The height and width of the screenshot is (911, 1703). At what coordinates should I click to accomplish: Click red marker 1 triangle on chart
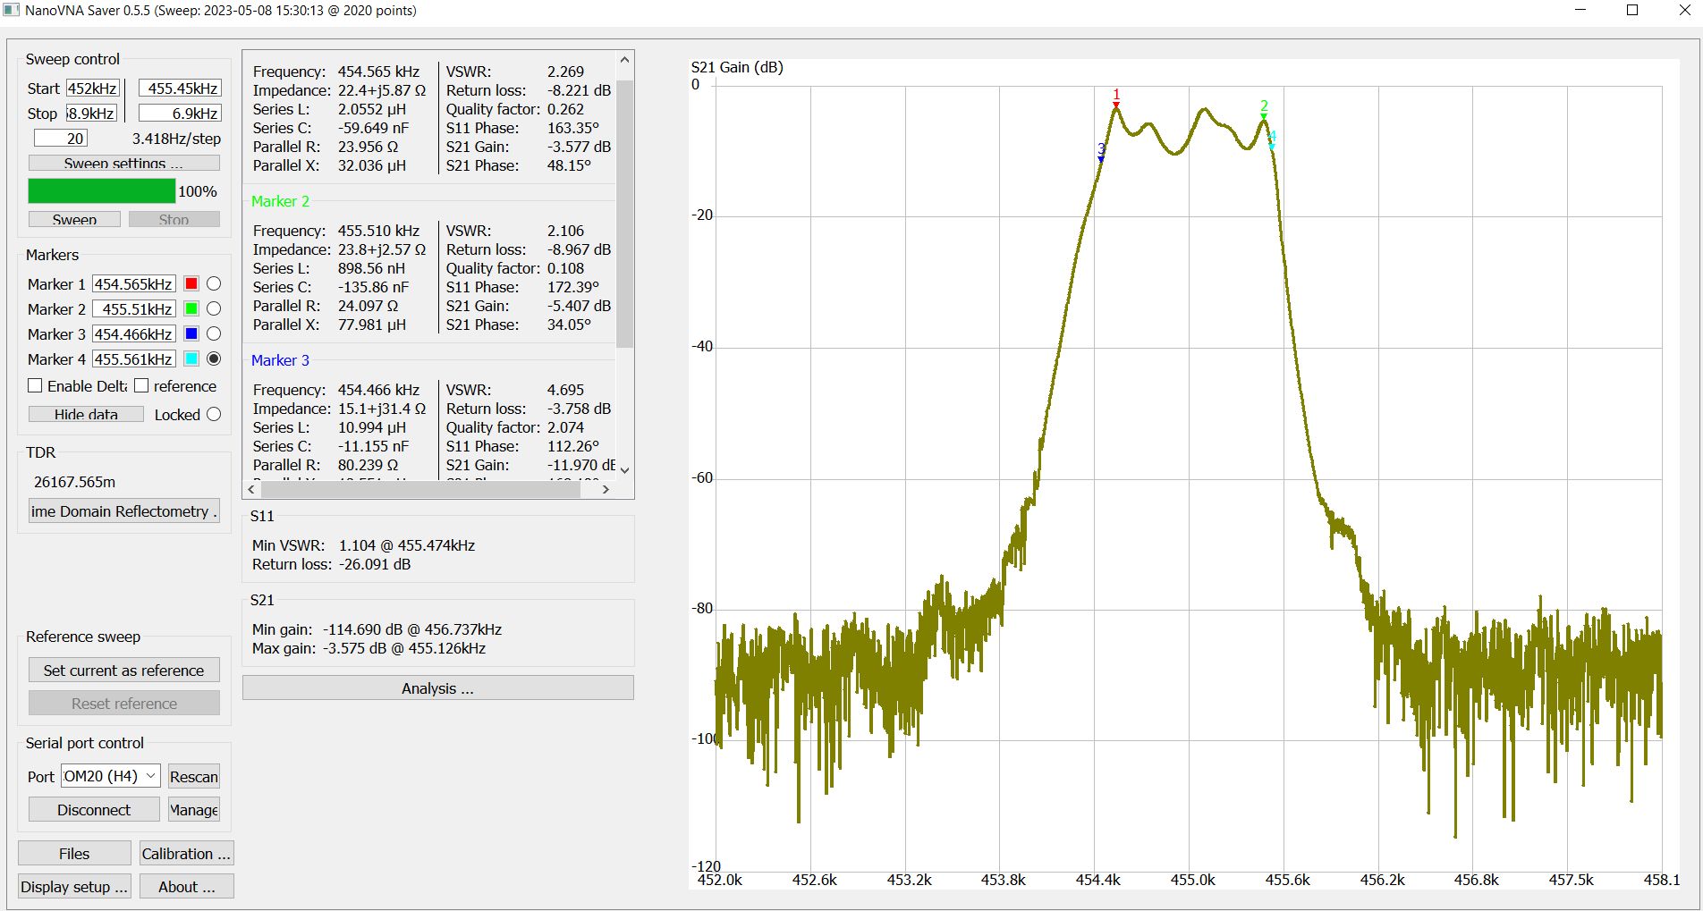pos(1115,105)
